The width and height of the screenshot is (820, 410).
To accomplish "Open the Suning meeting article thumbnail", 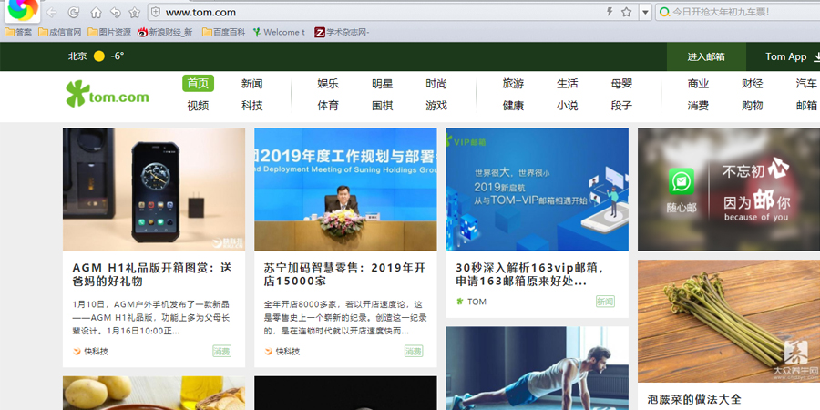I will click(x=345, y=190).
